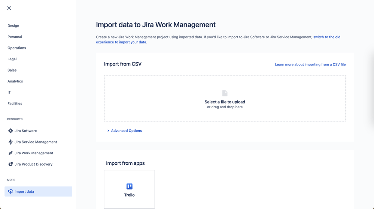
Task: Open 'Learn more about importing from a CSV file'
Action: click(310, 64)
